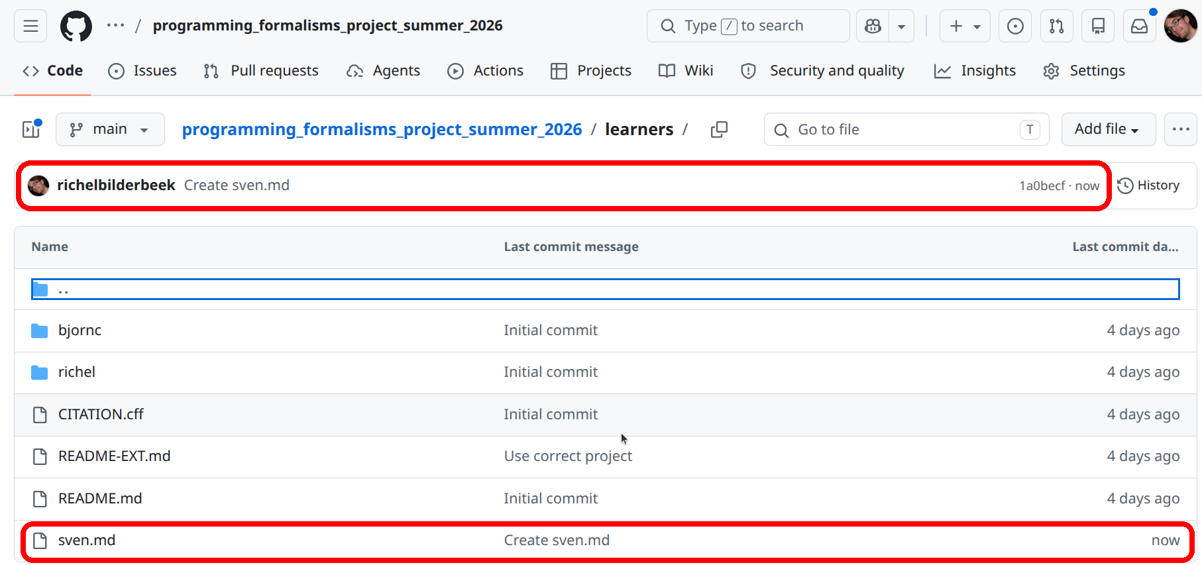Open the notifications inbox
This screenshot has height=565, width=1202.
coord(1139,26)
